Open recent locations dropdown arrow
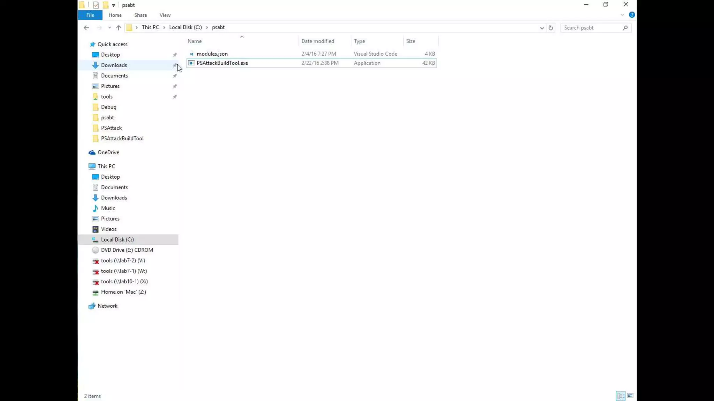The width and height of the screenshot is (714, 401). coord(109,27)
